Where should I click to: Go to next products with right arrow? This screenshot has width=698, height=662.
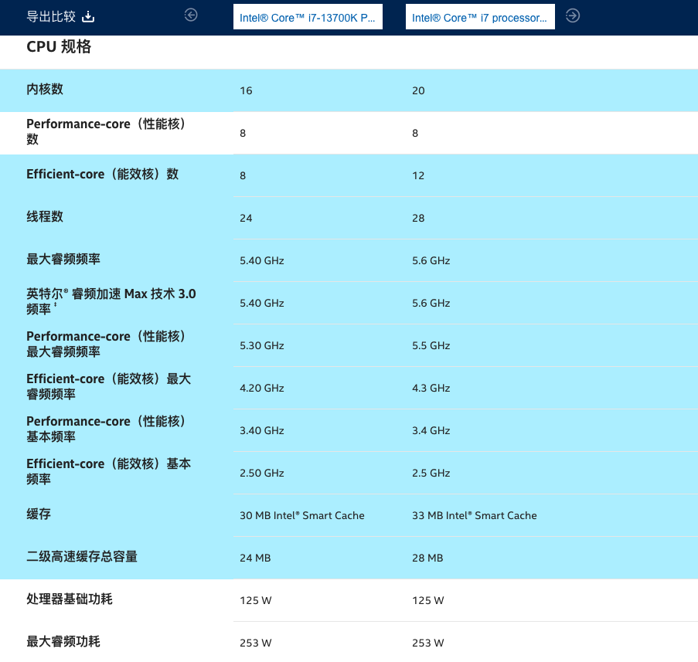click(573, 16)
